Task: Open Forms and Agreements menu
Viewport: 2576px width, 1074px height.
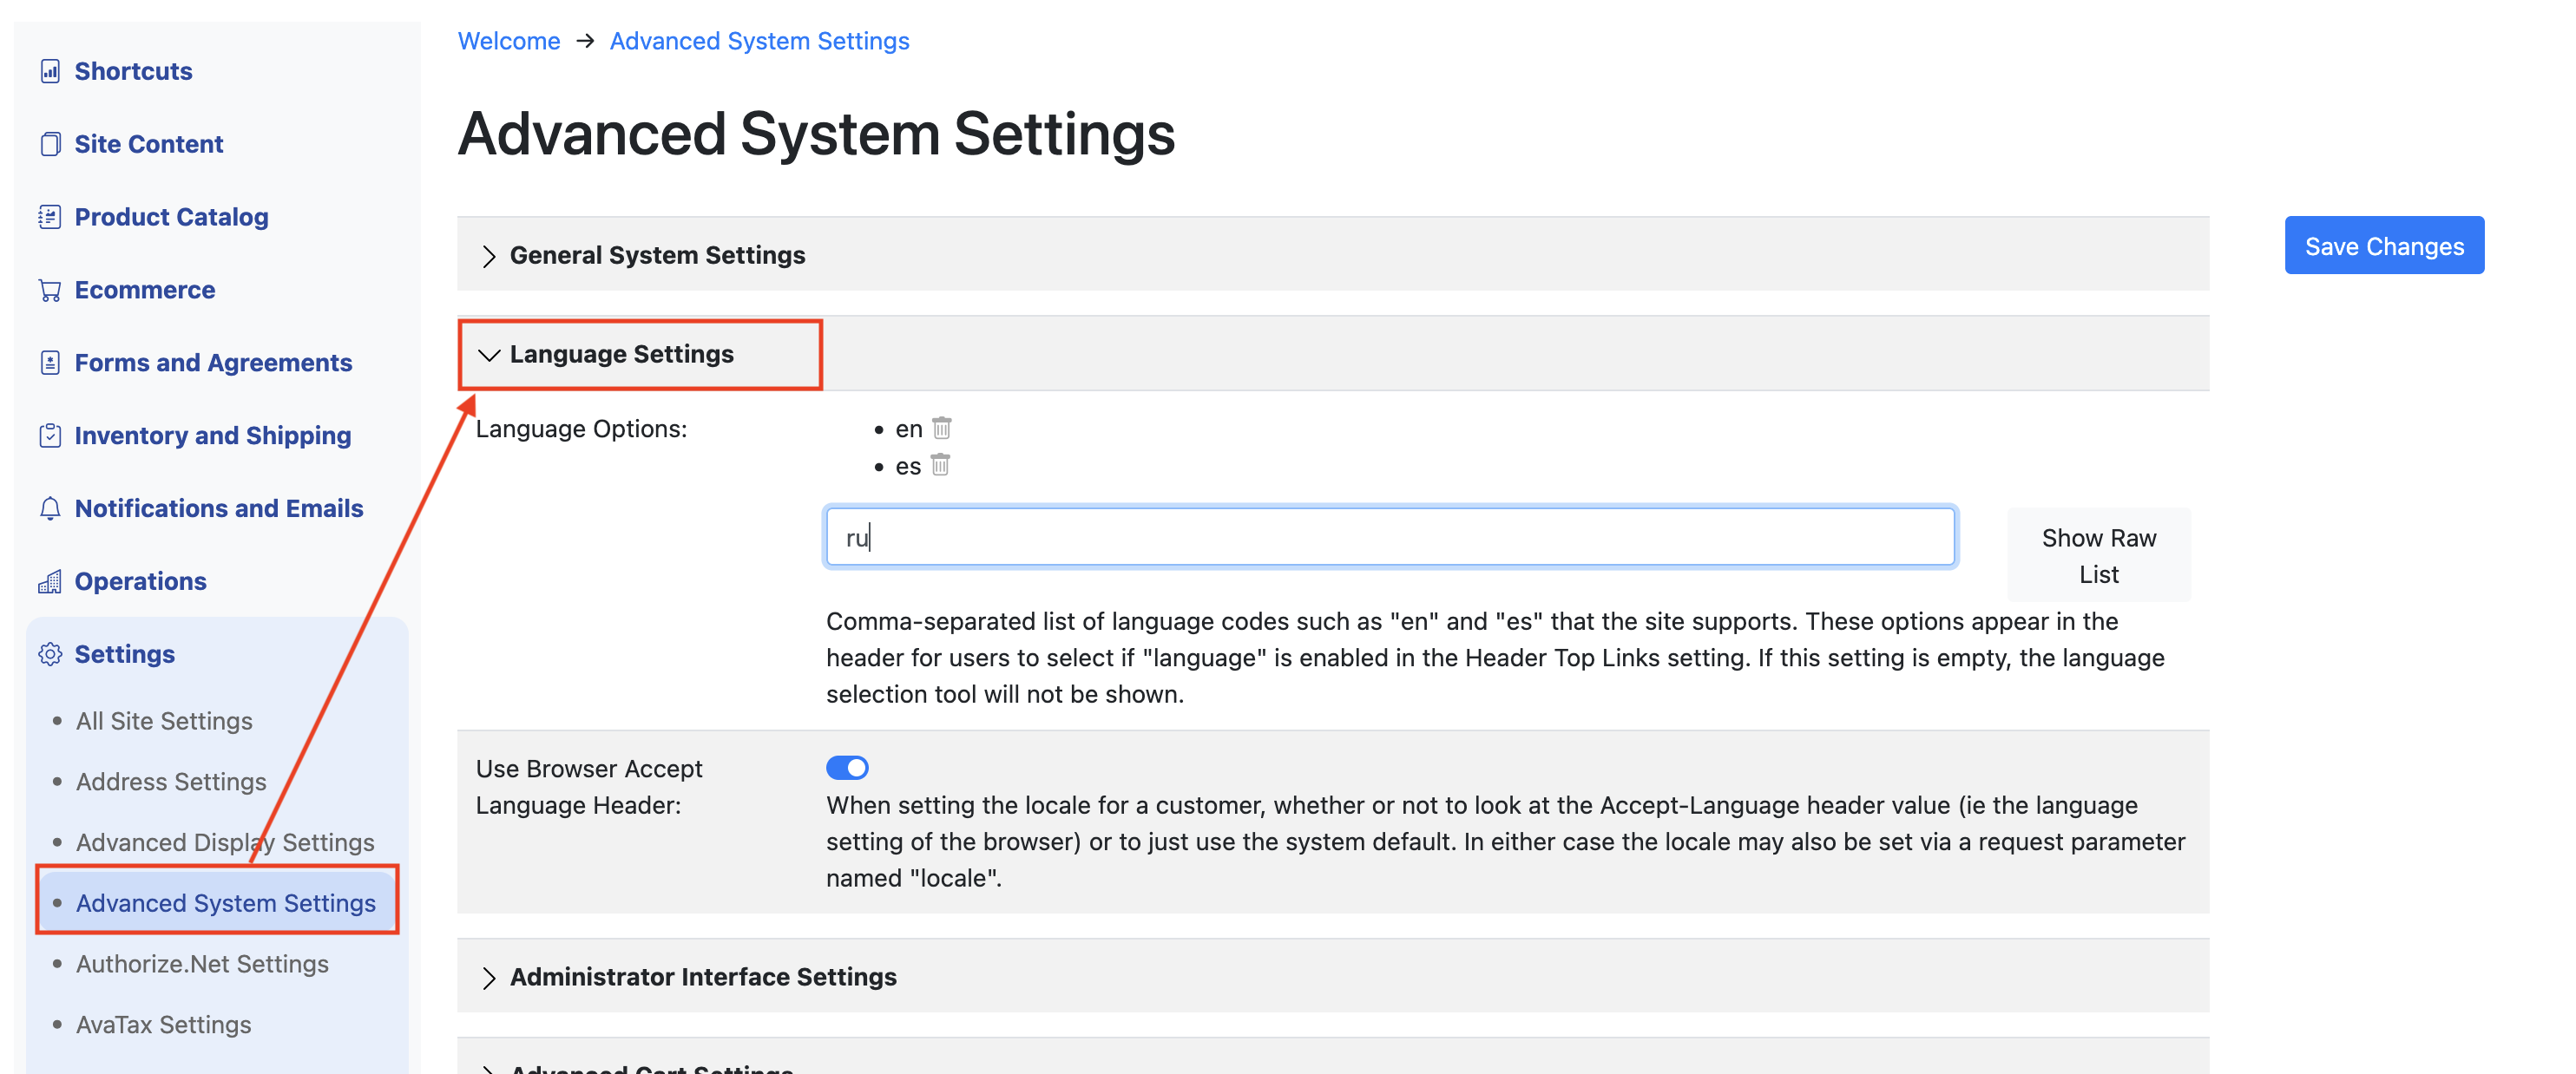Action: pos(213,363)
